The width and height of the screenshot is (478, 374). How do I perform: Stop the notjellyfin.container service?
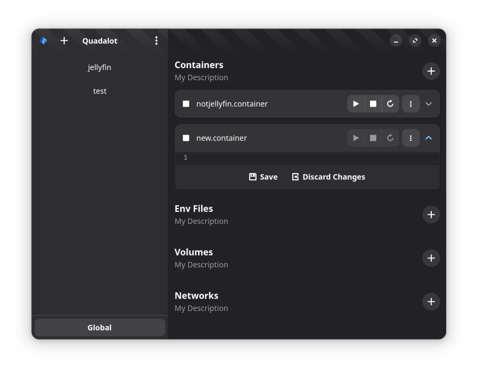click(x=373, y=104)
